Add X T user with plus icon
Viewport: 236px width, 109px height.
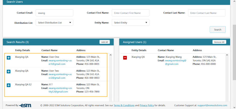[9, 85]
